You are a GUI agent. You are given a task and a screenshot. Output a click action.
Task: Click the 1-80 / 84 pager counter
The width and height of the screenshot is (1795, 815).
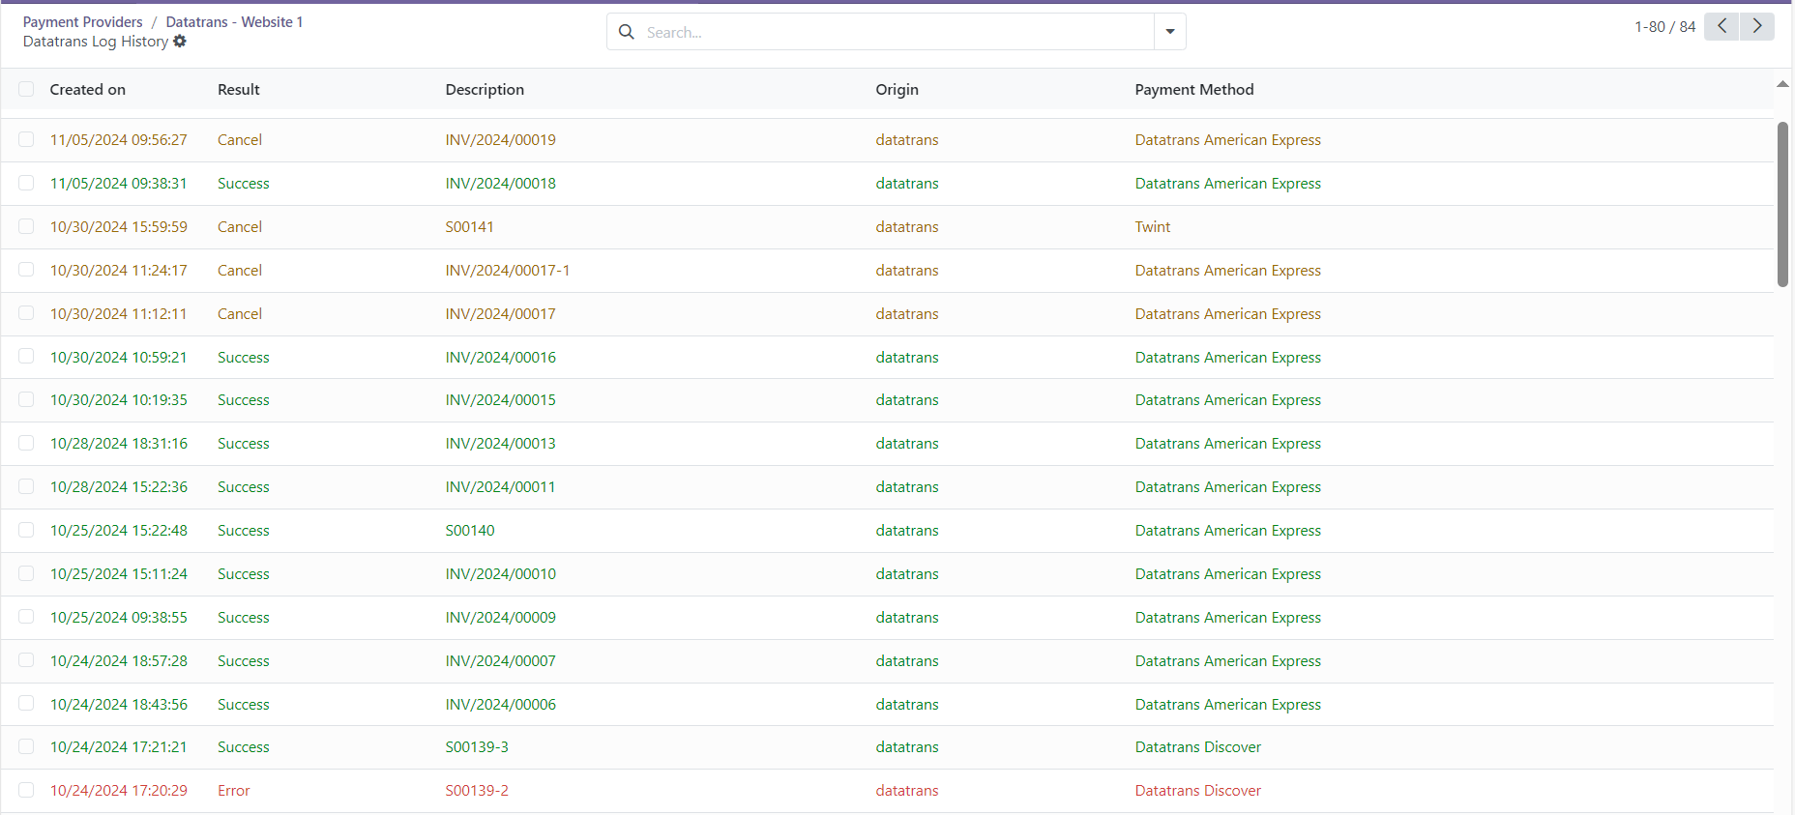click(1664, 27)
